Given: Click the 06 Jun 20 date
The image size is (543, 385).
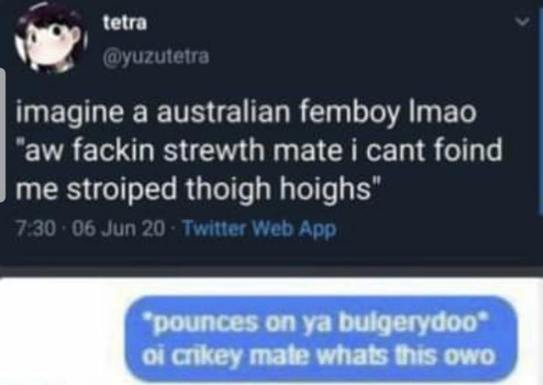Looking at the screenshot, I should pyautogui.click(x=118, y=229).
